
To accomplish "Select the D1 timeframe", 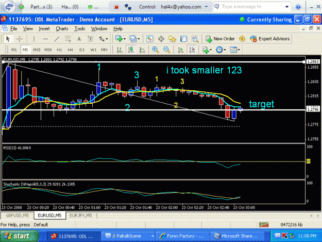I will (x=82, y=50).
